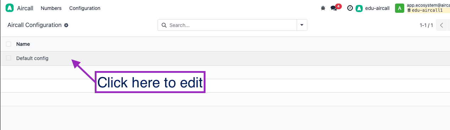Click the edu-aircall company switcher icon
450x130 pixels.
(359, 8)
